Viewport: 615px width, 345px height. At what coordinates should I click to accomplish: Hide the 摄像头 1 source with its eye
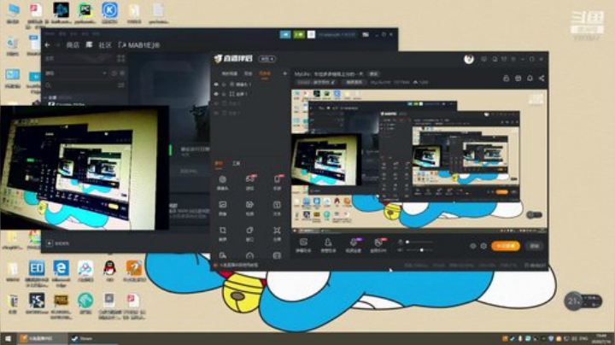click(x=216, y=85)
